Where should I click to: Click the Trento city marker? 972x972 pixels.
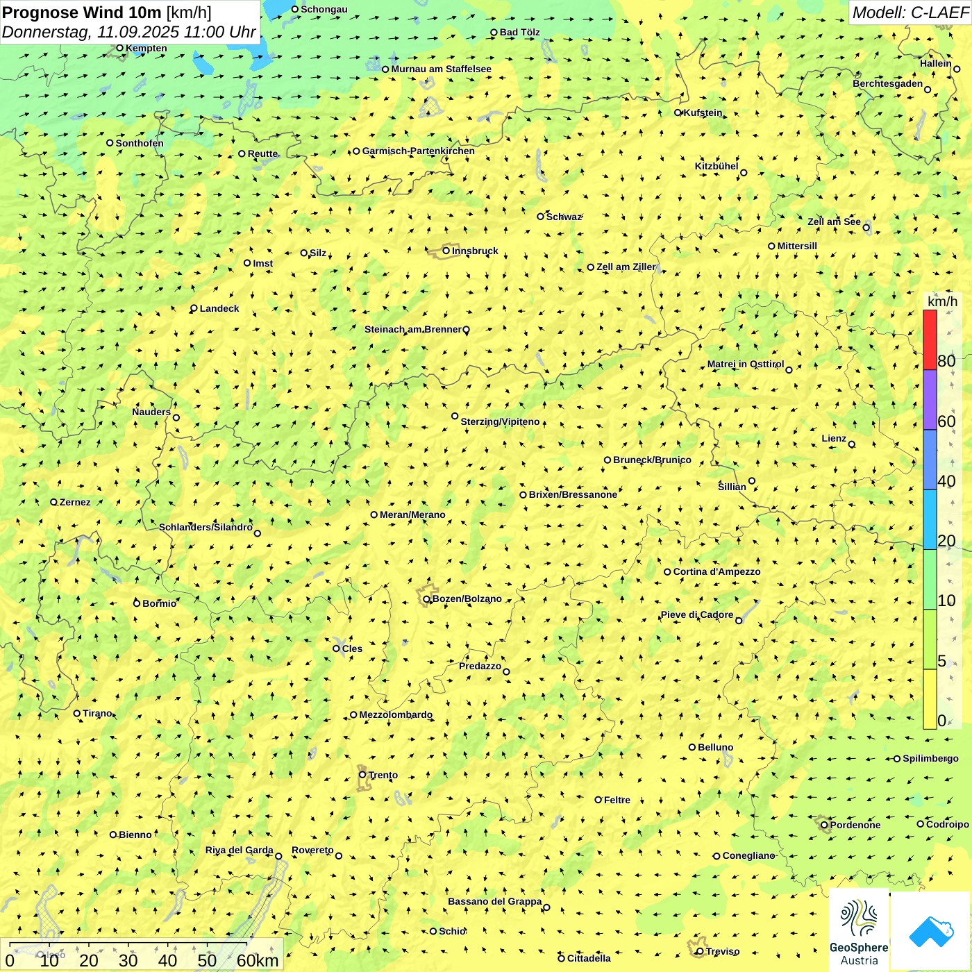(x=362, y=775)
